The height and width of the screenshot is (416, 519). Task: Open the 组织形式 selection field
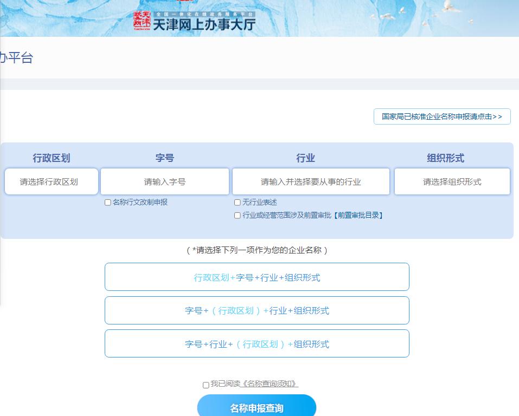[x=452, y=181]
